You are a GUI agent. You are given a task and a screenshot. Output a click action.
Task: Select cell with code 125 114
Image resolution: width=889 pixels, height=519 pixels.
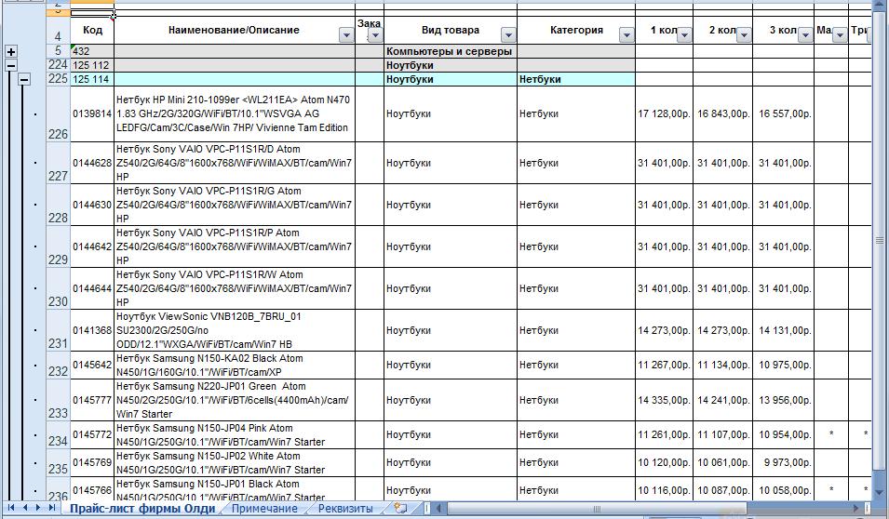[x=92, y=79]
